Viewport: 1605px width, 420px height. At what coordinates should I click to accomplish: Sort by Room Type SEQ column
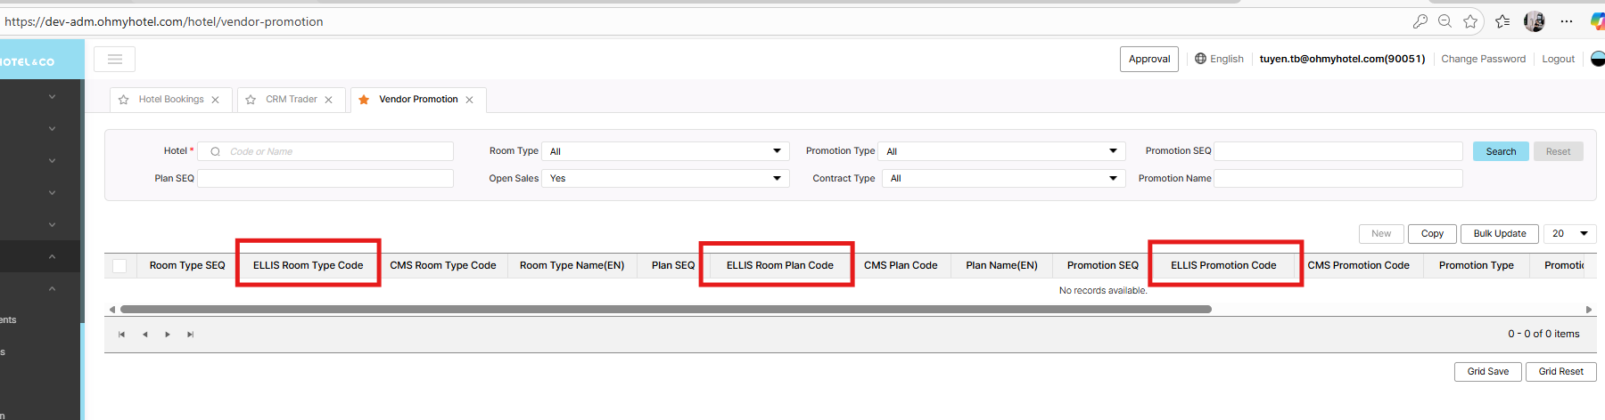[187, 265]
